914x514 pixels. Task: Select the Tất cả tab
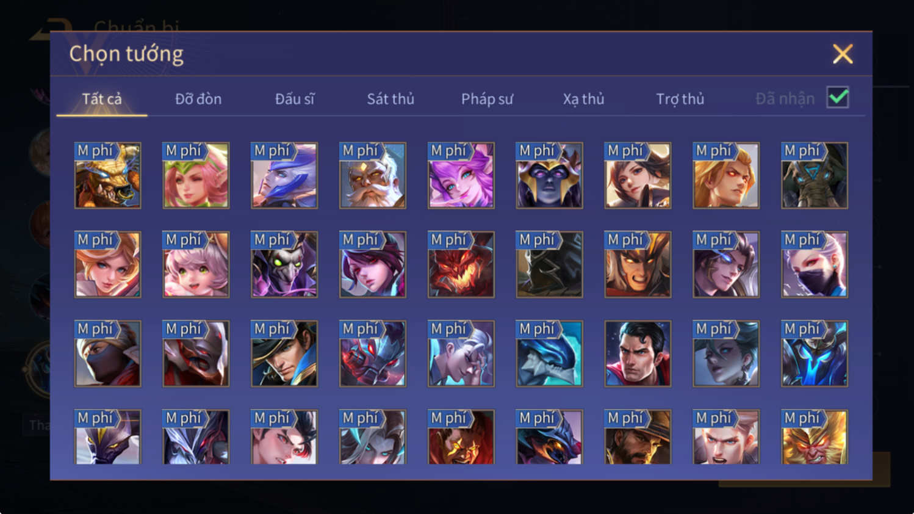(x=102, y=99)
